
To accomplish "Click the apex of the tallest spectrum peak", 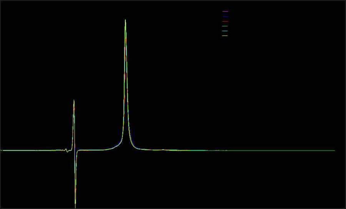I will pos(125,20).
